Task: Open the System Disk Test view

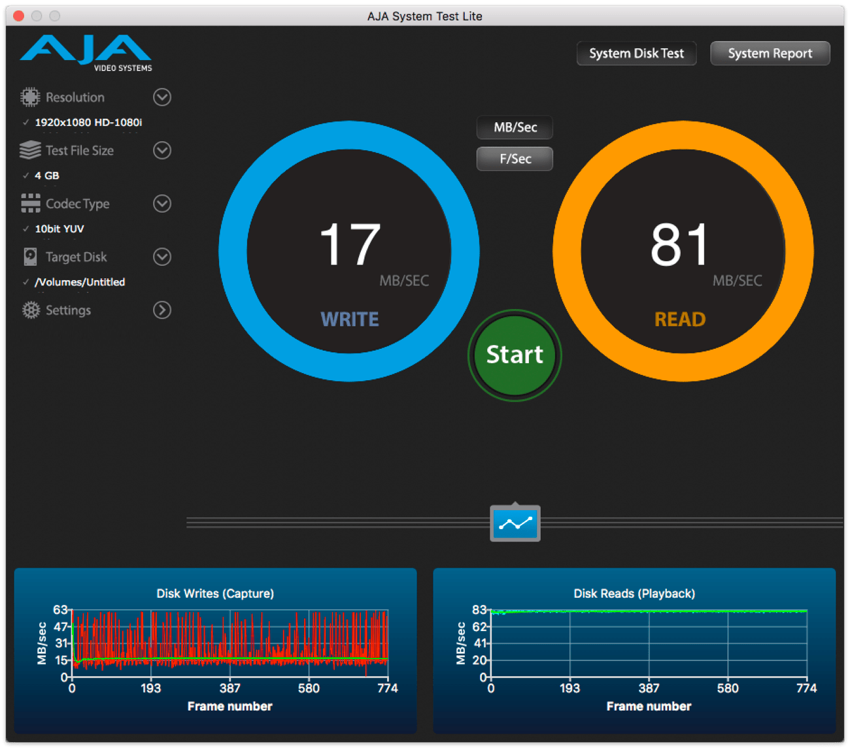Action: 636,54
